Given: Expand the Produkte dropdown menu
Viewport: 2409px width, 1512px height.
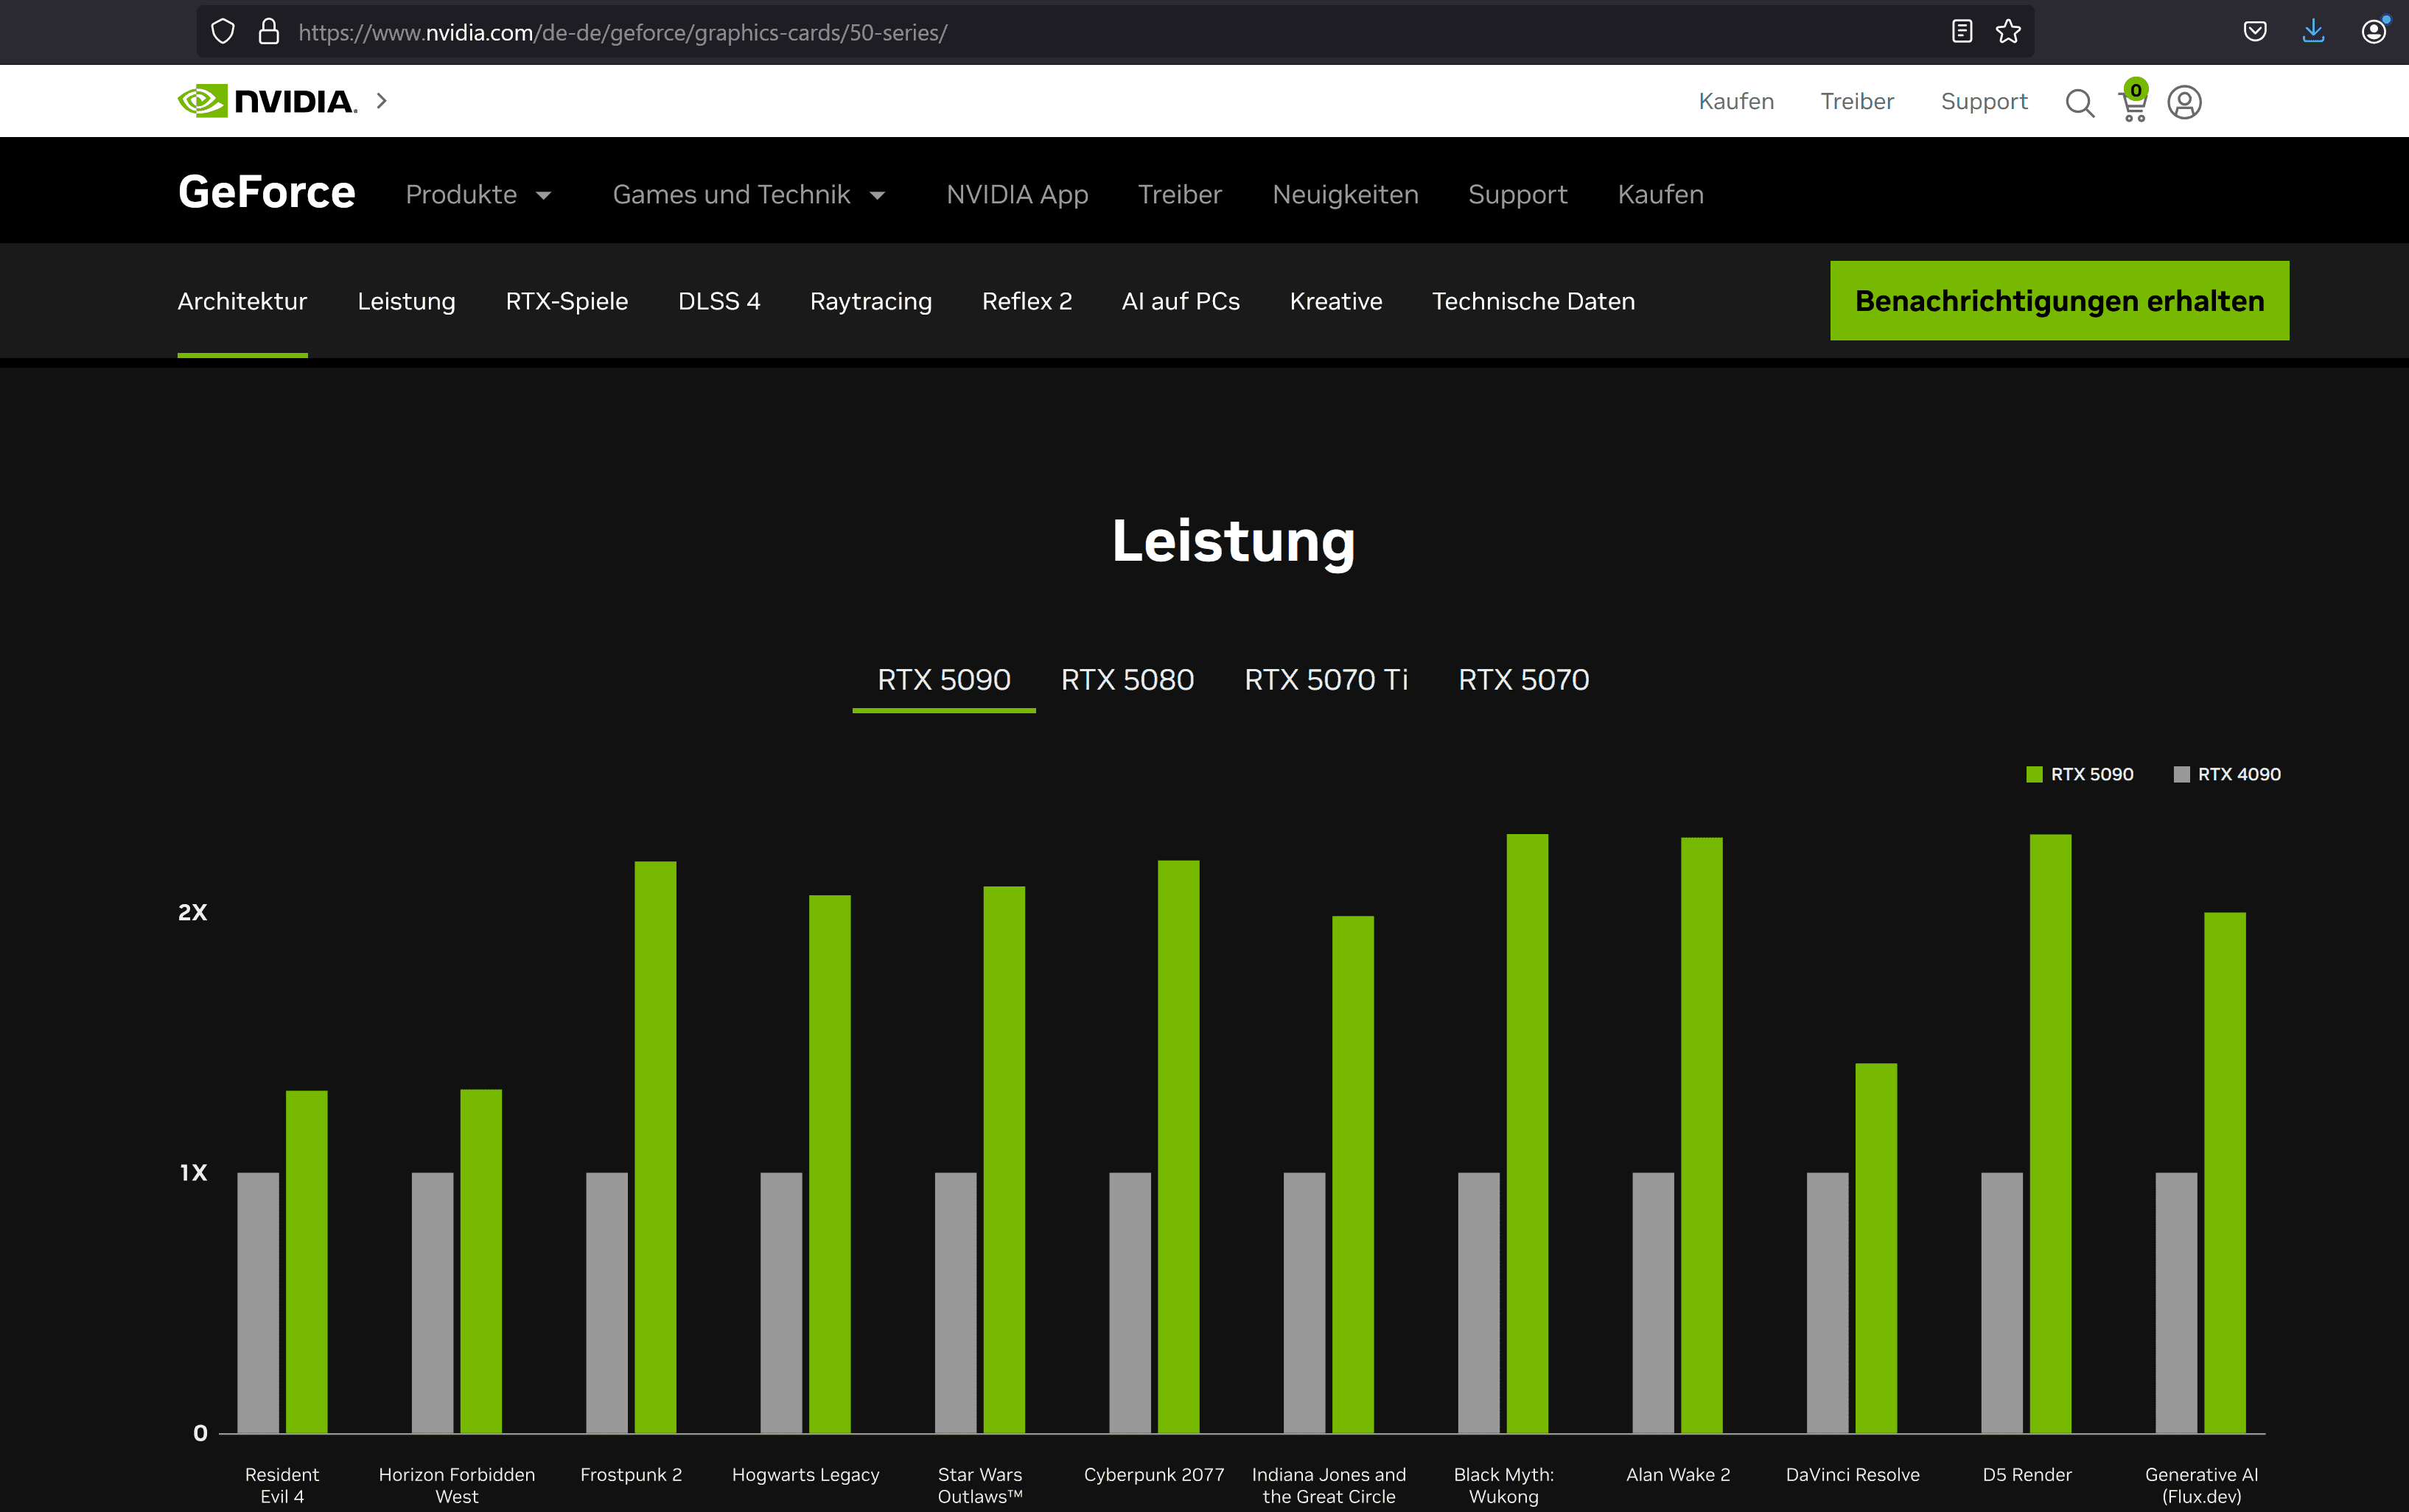Looking at the screenshot, I should (479, 194).
